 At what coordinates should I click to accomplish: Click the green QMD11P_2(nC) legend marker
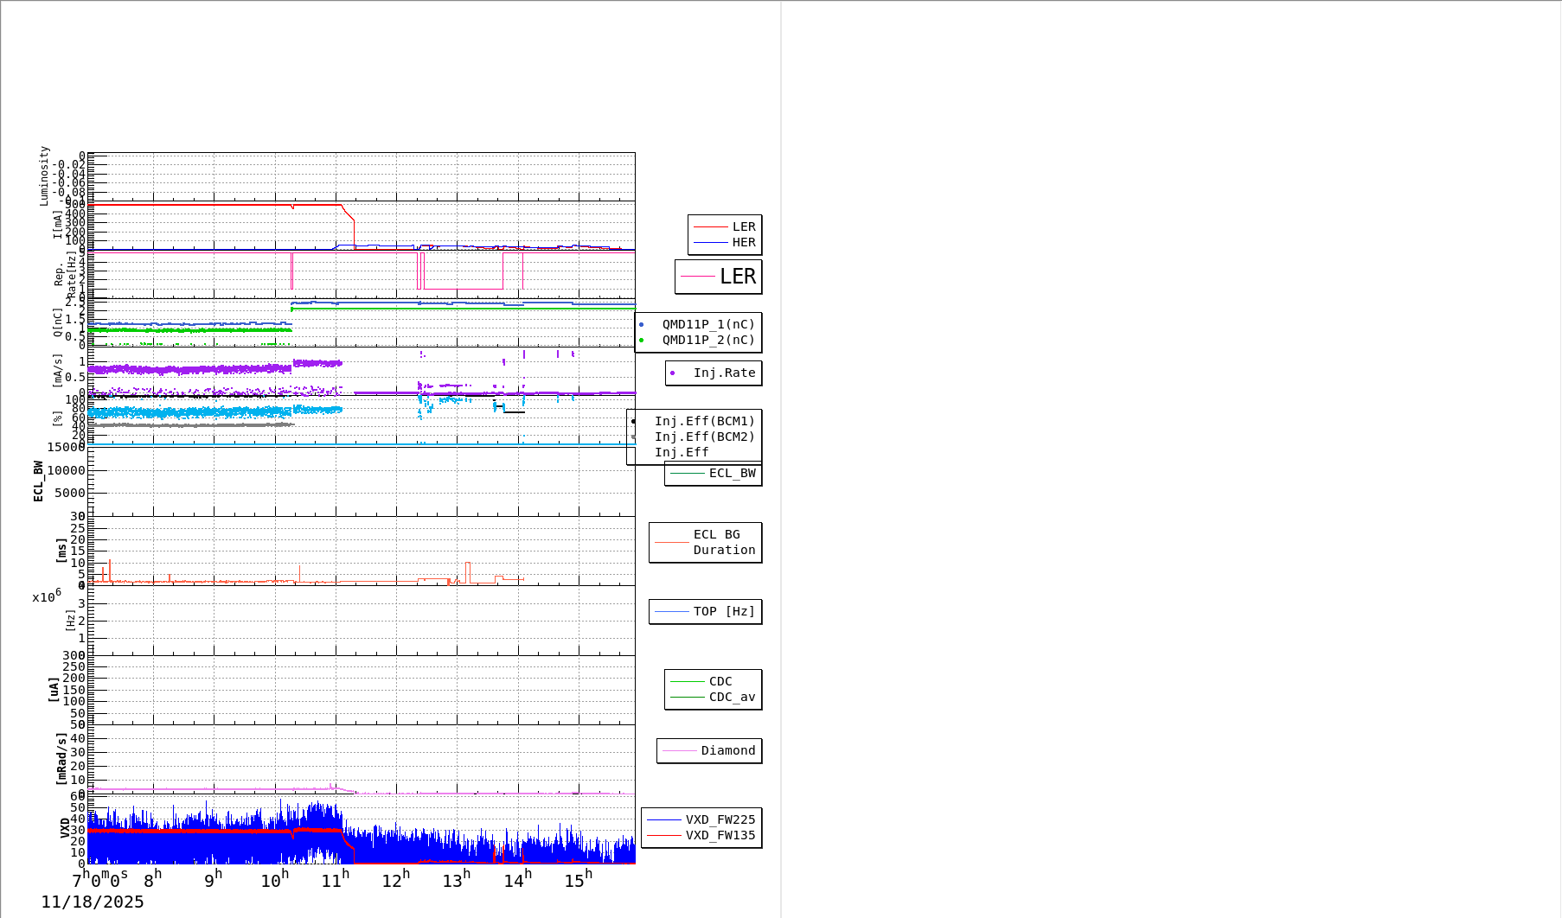(641, 341)
